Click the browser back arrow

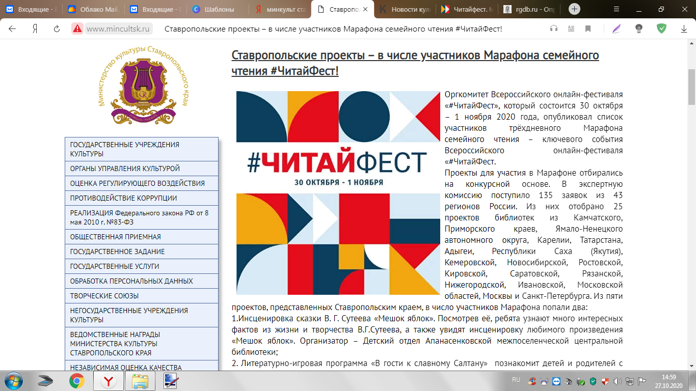coord(12,29)
